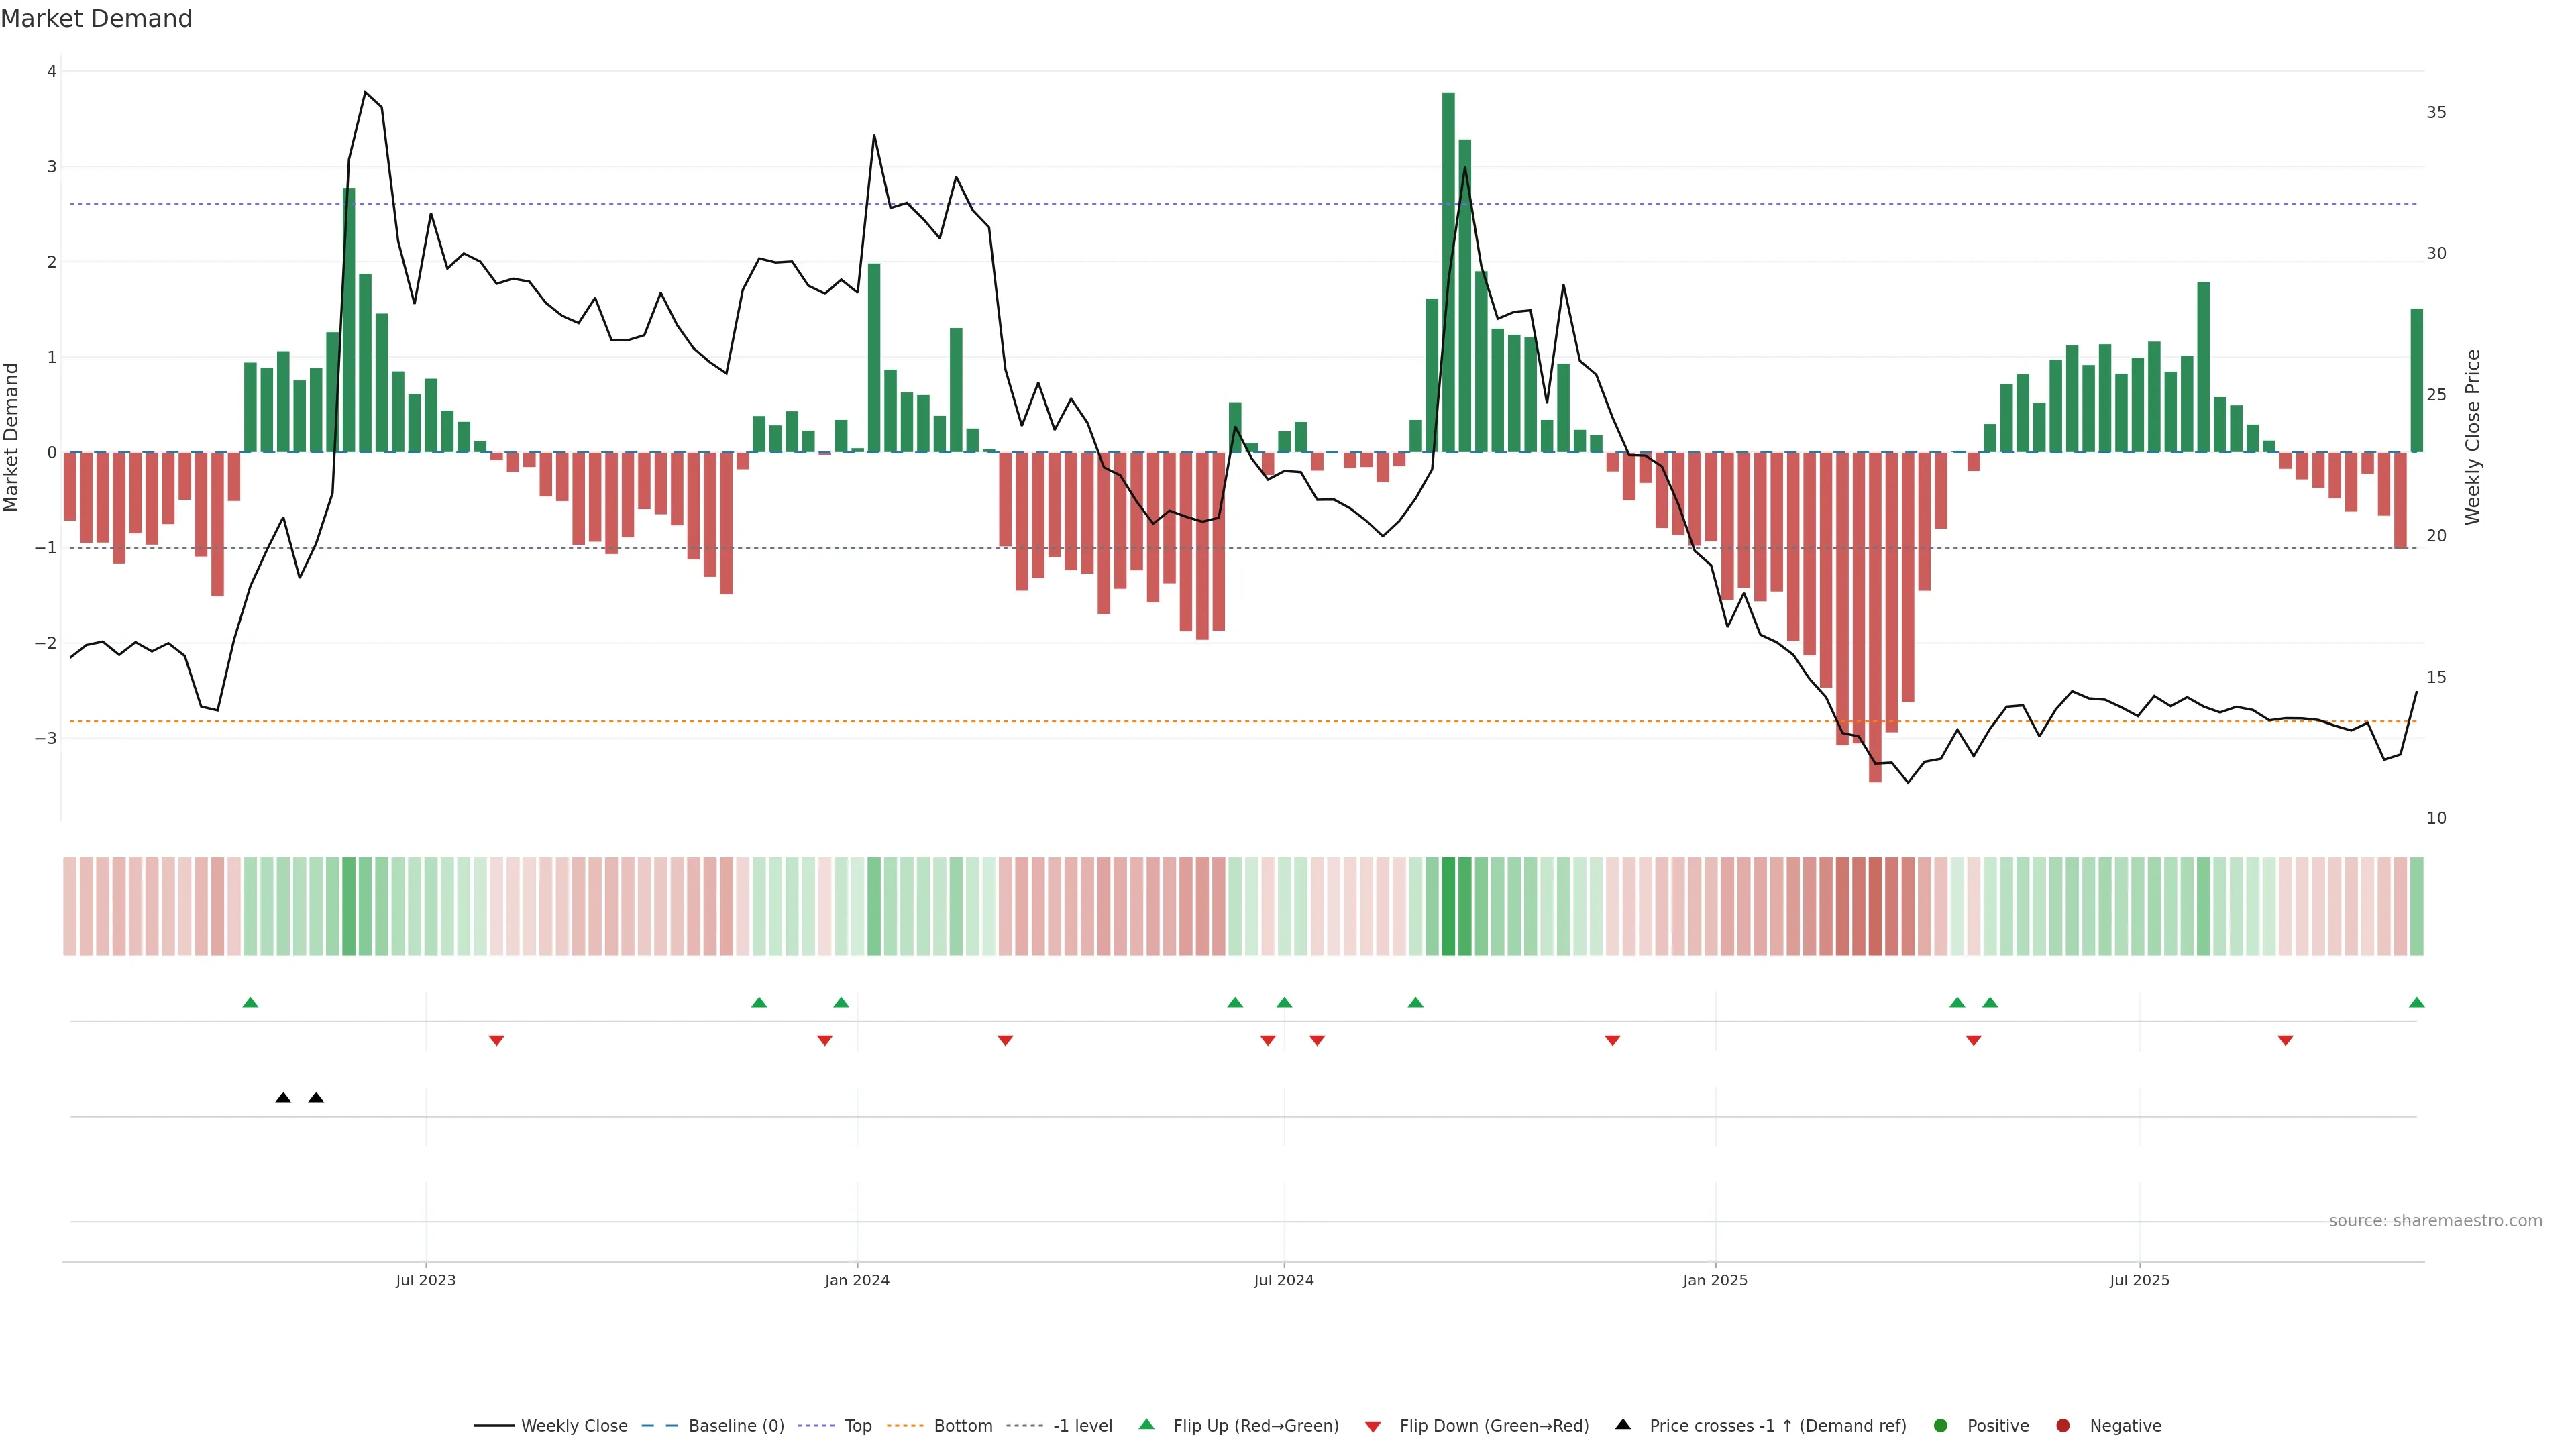Click the -1 level legend entry

pos(1082,1426)
